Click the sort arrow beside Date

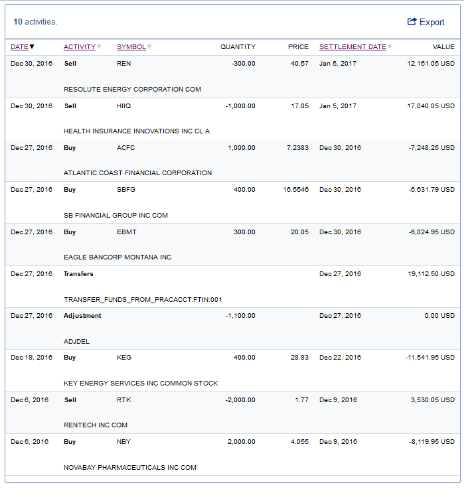coord(32,47)
